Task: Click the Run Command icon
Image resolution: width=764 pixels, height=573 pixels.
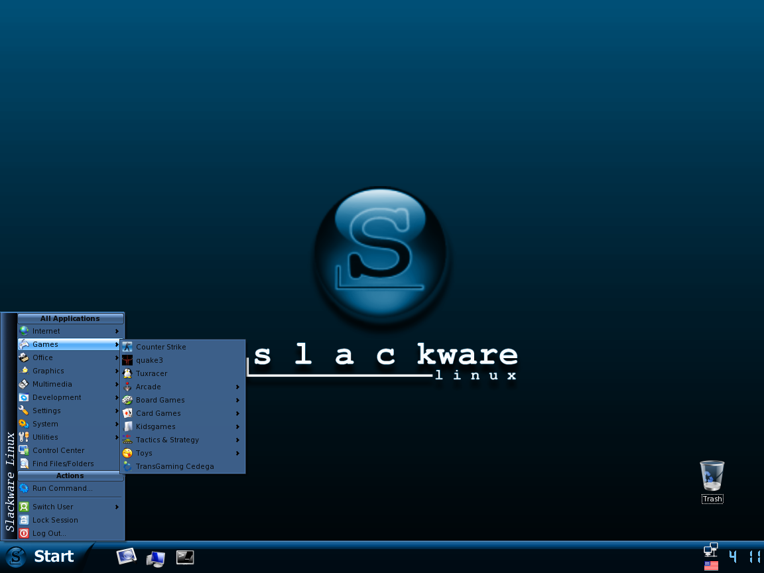Action: (24, 488)
